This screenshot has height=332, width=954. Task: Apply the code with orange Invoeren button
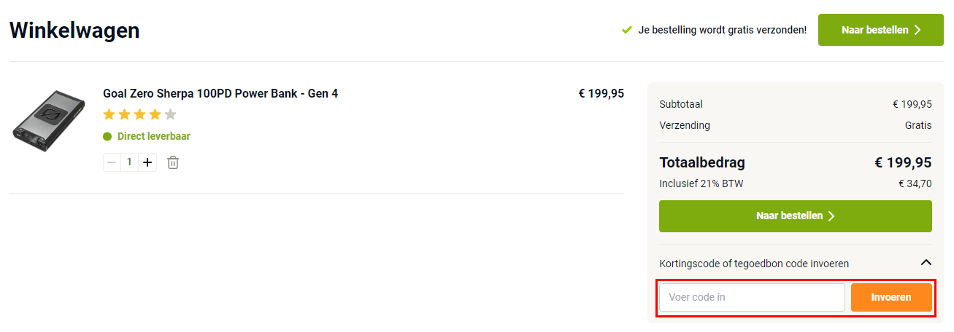(891, 297)
